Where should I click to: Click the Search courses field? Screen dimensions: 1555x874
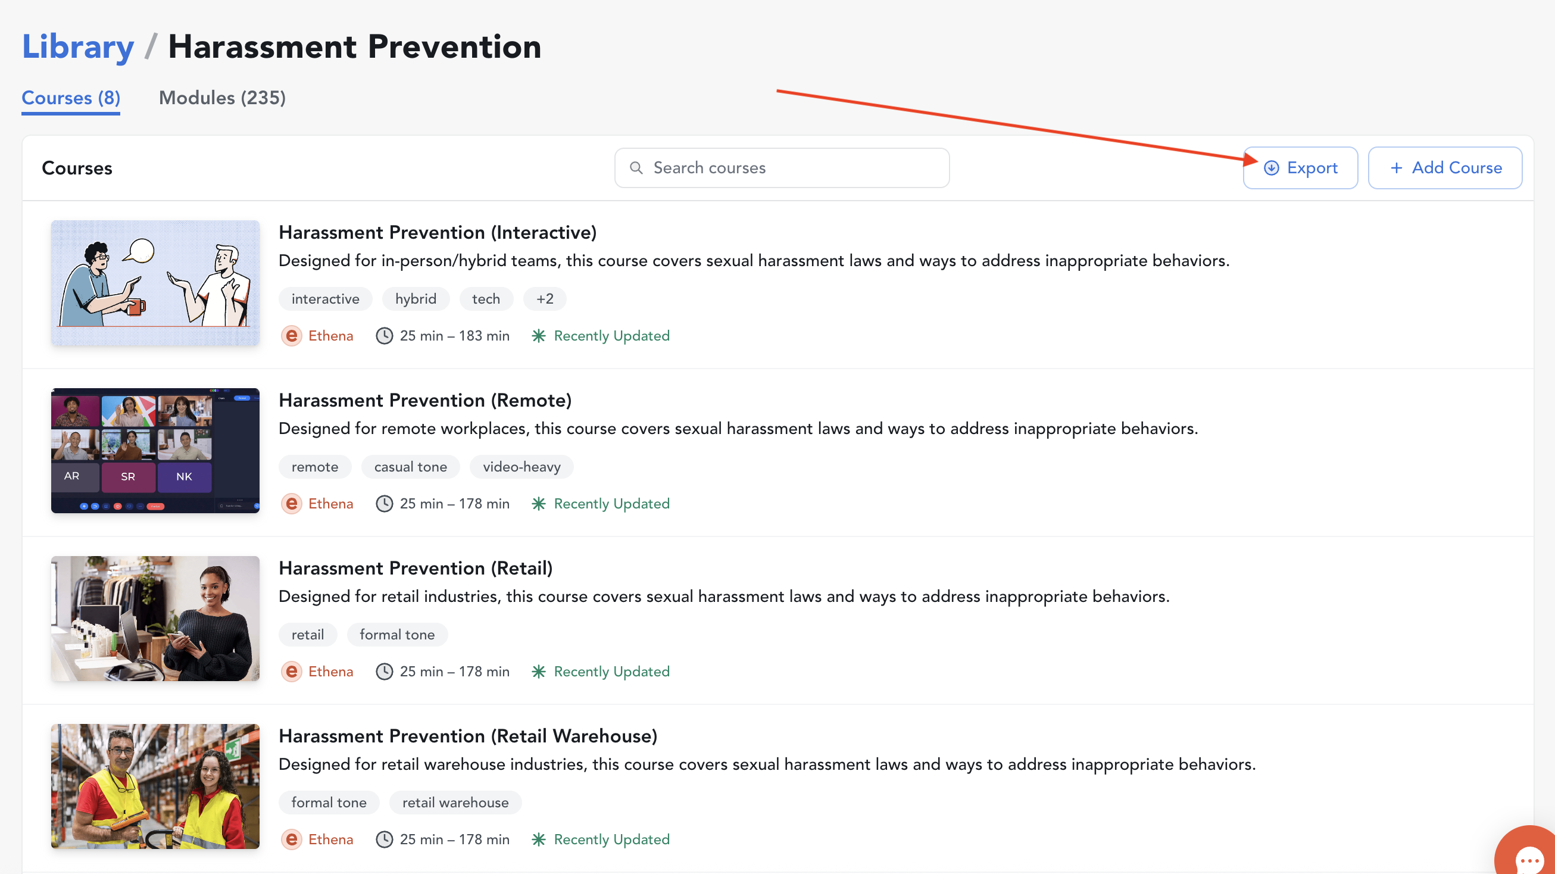pos(782,168)
